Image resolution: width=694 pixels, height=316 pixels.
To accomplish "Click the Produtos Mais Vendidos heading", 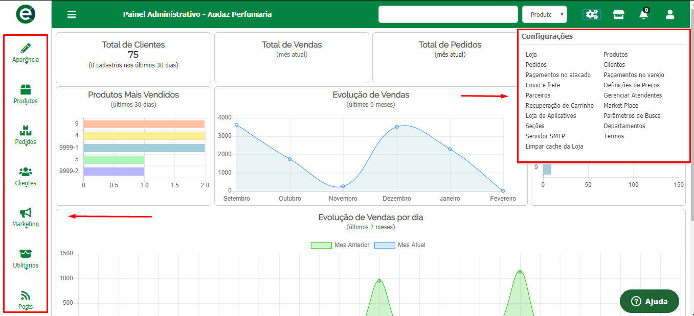I will (x=133, y=95).
